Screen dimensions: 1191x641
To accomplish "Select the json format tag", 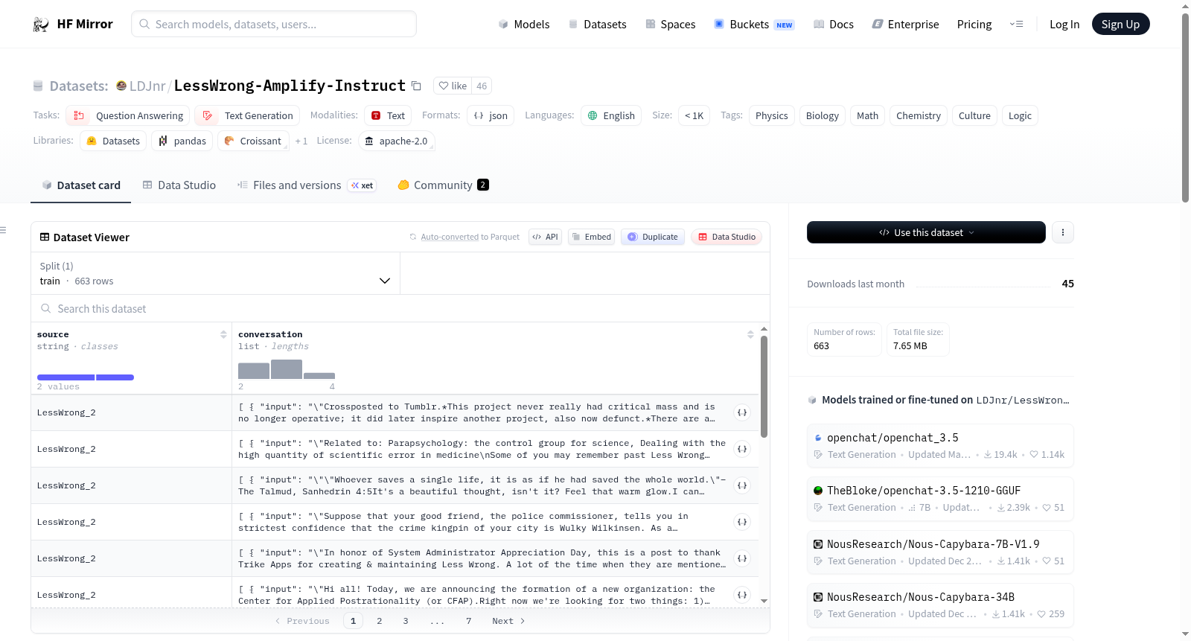I will coord(491,115).
